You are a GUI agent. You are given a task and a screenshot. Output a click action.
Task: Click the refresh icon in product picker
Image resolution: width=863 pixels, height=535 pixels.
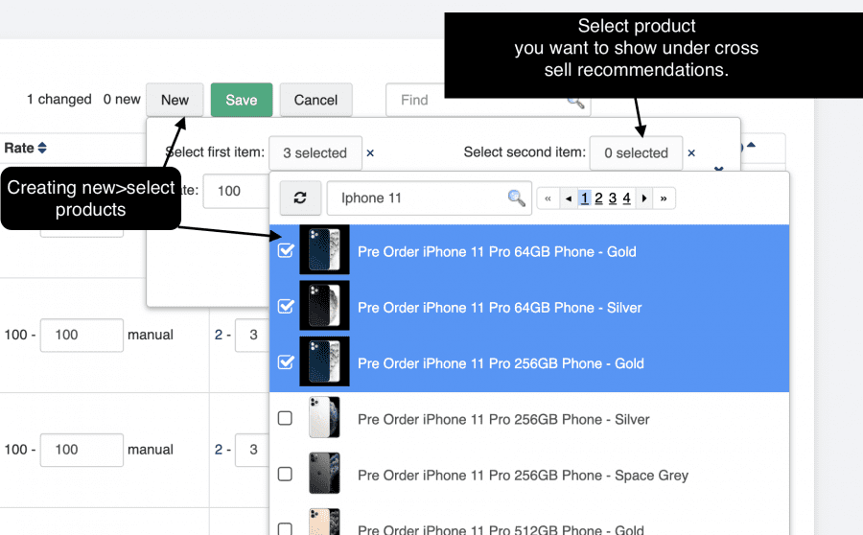(x=300, y=198)
